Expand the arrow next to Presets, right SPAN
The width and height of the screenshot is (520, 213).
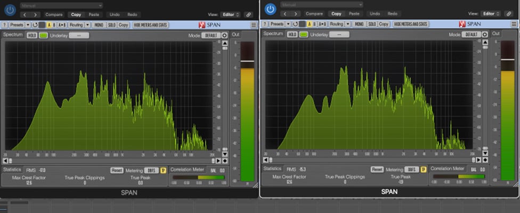point(288,24)
